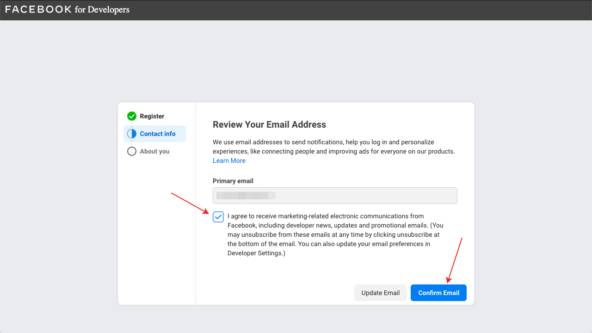
Task: Uncheck the marketing communications checkbox
Action: pyautogui.click(x=218, y=217)
